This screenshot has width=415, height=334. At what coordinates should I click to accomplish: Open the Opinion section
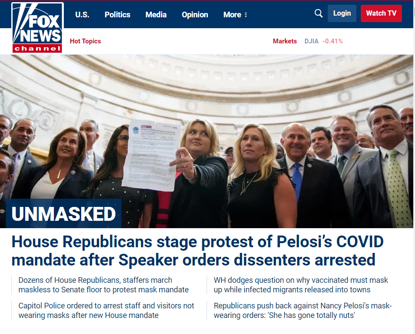tap(195, 15)
